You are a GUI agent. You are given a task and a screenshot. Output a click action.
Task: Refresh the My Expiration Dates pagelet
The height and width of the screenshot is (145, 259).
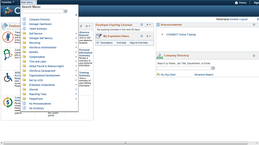point(142,36)
